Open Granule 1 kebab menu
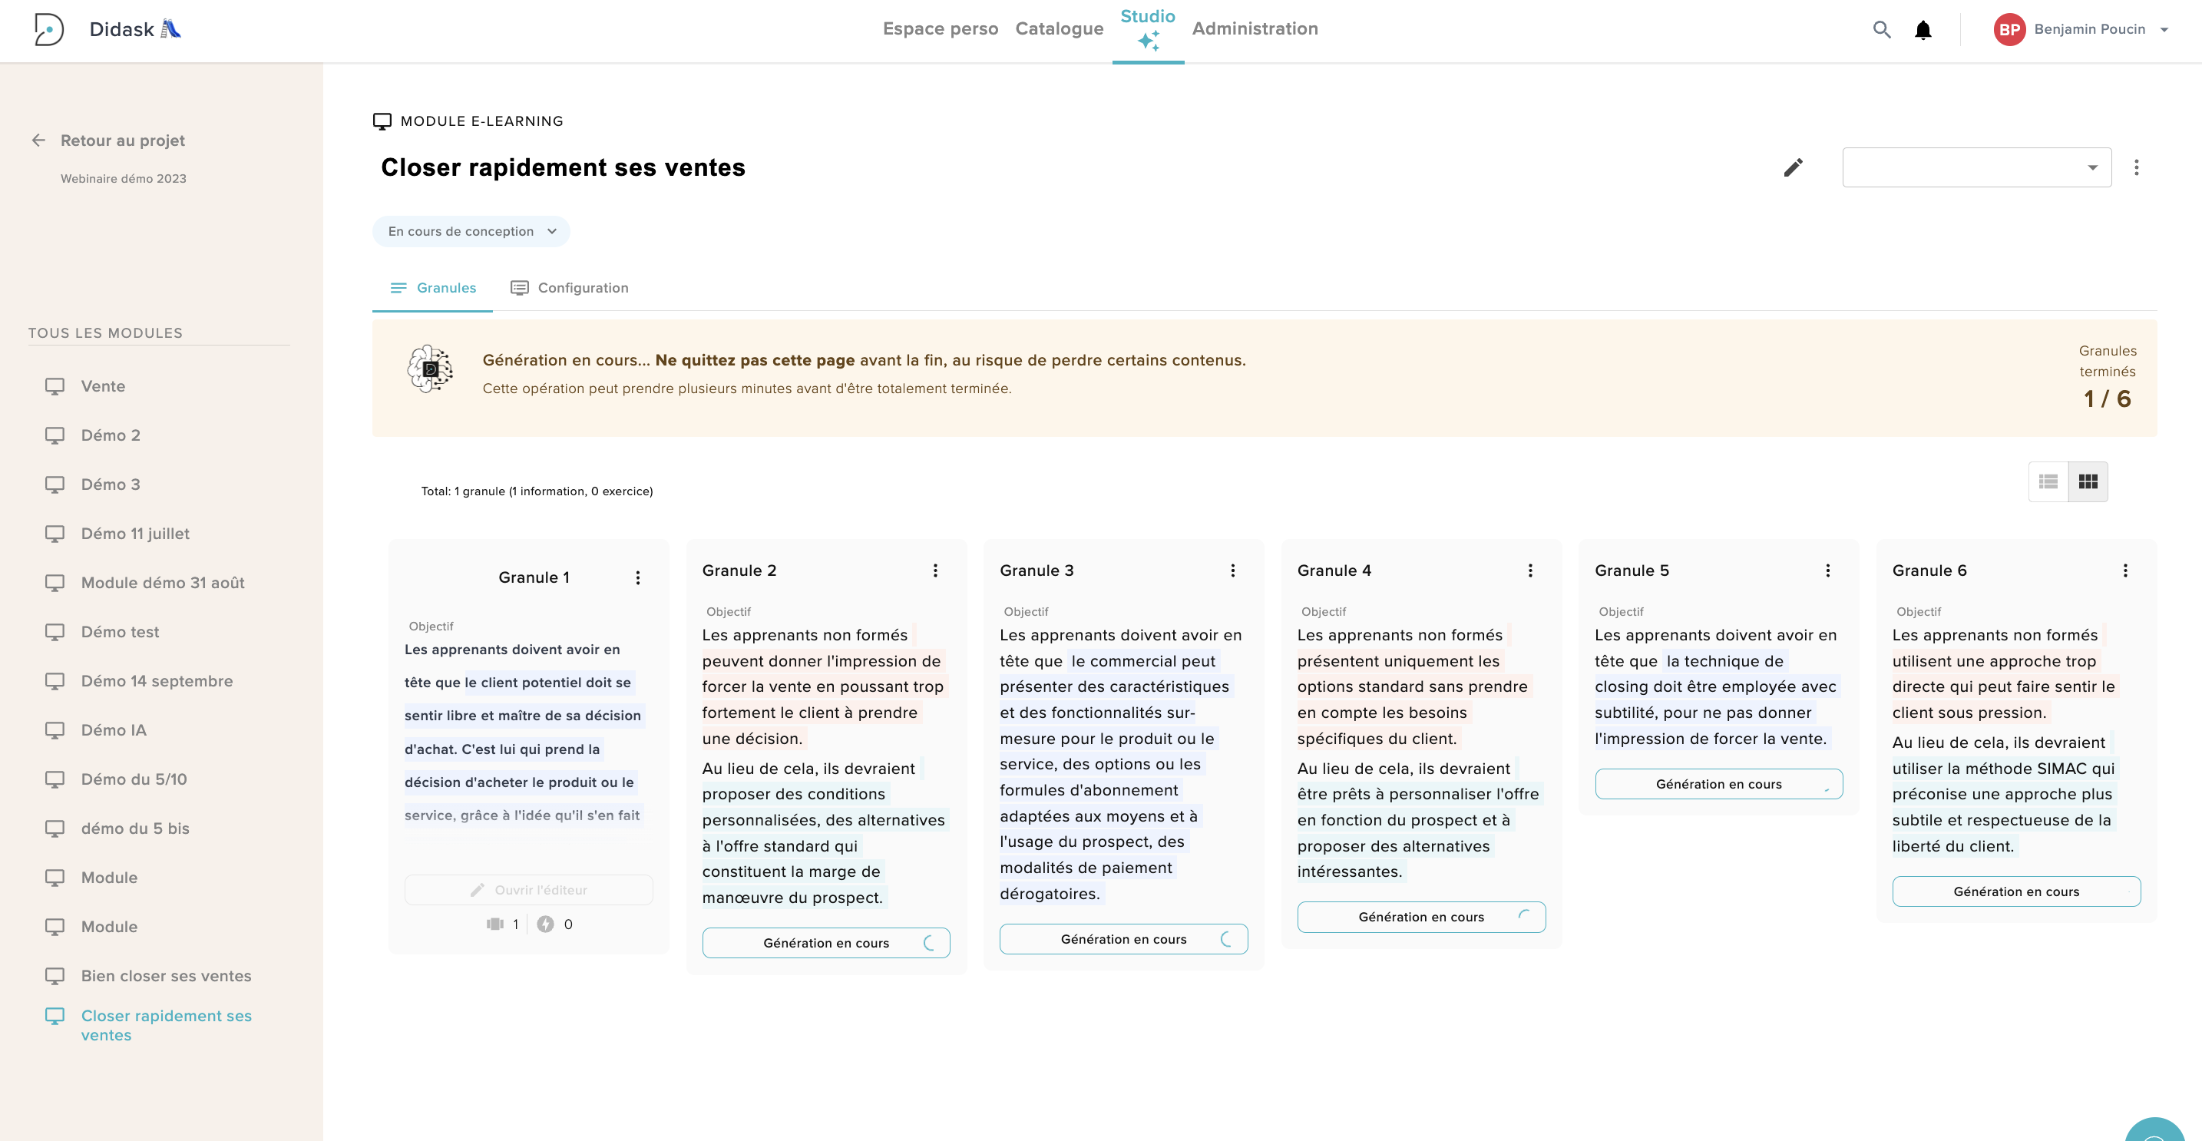Screen dimensions: 2202x1141 click(x=638, y=577)
